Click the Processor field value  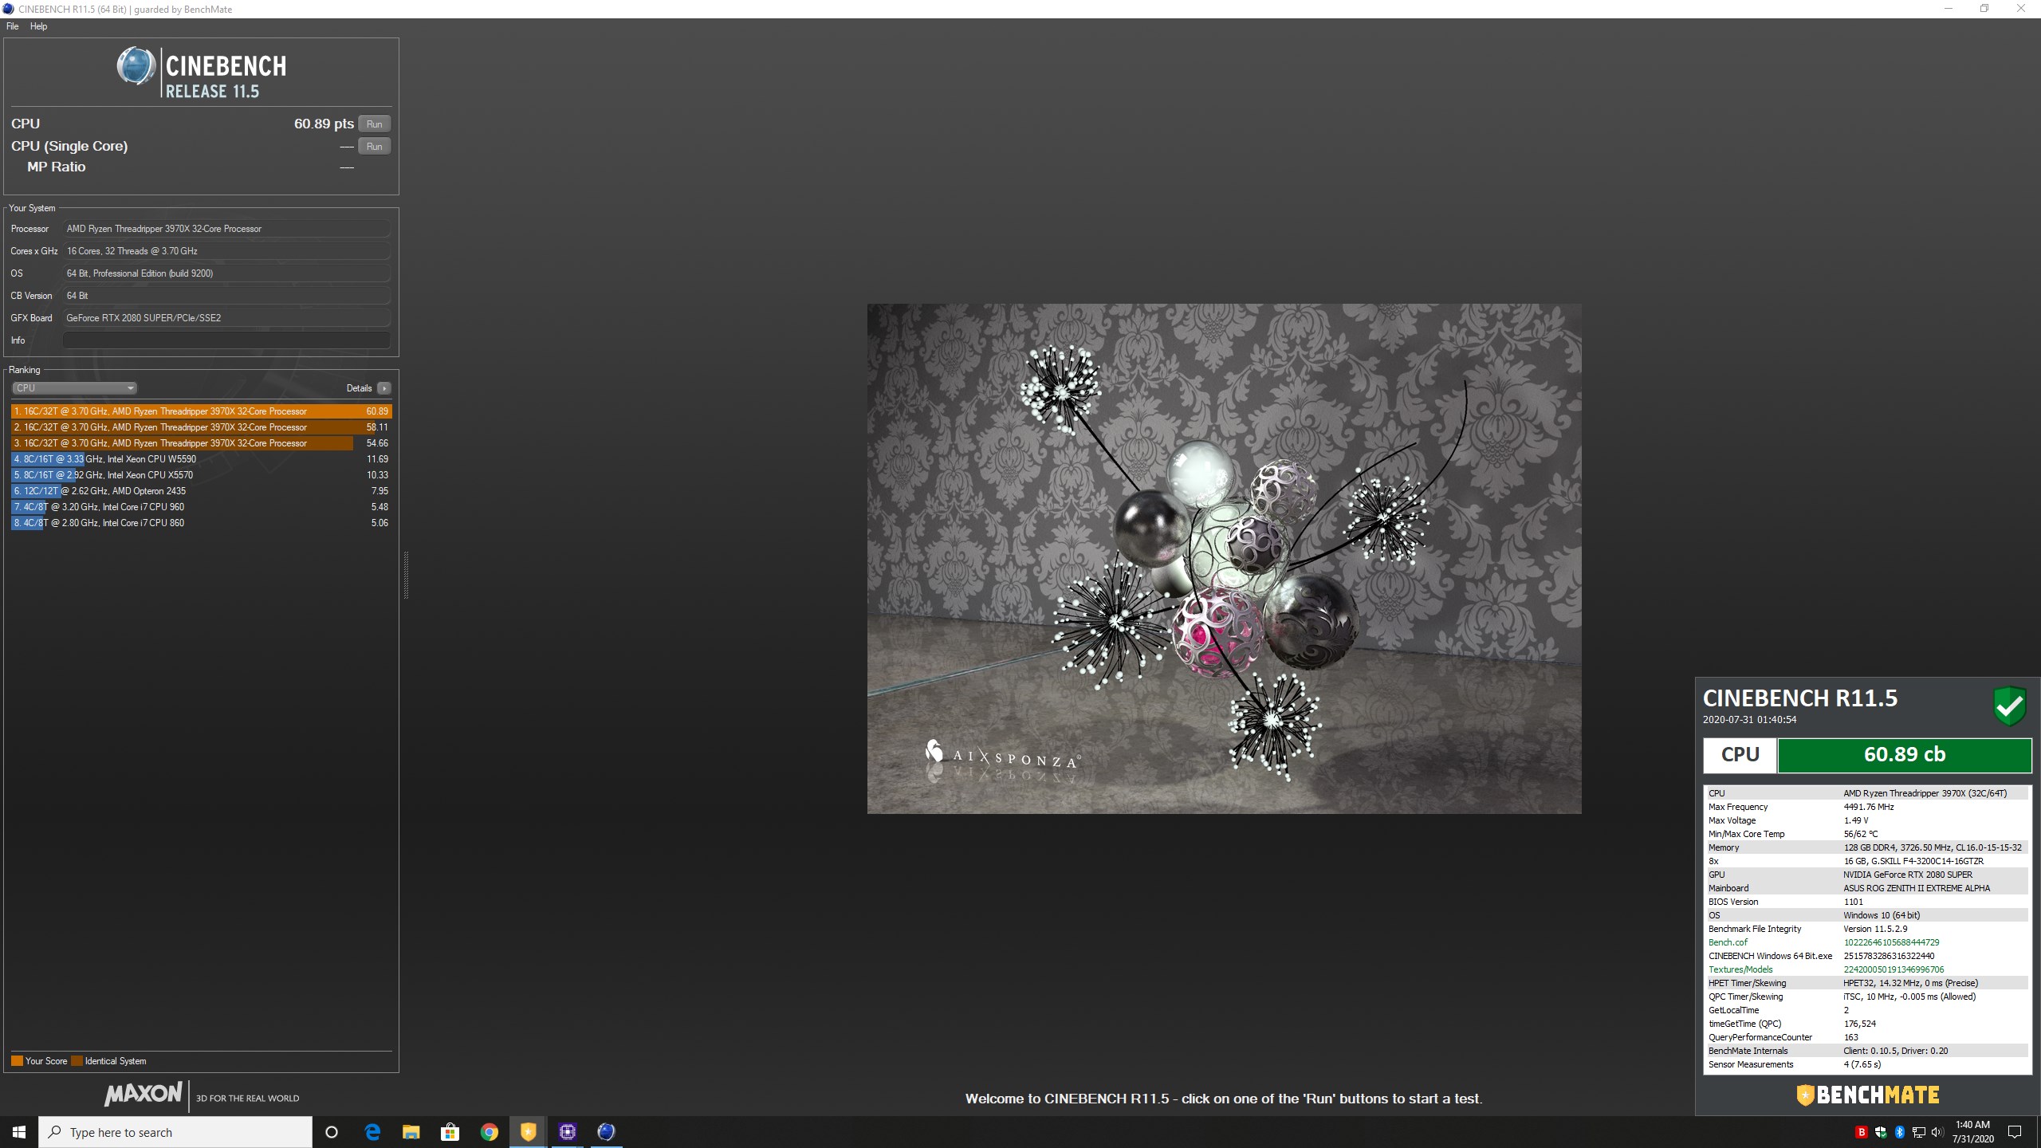(226, 229)
